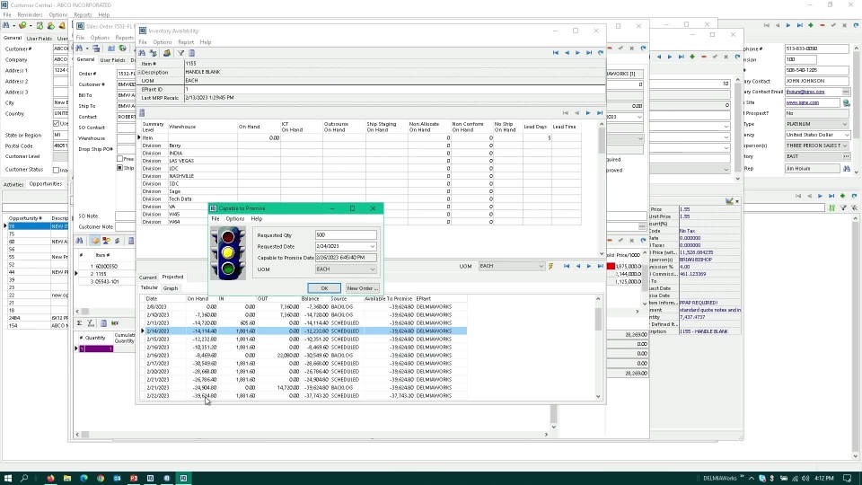Click the box package icon in Sales Order detail toolbar
Viewport: 862px width, 485px height.
tap(96, 241)
